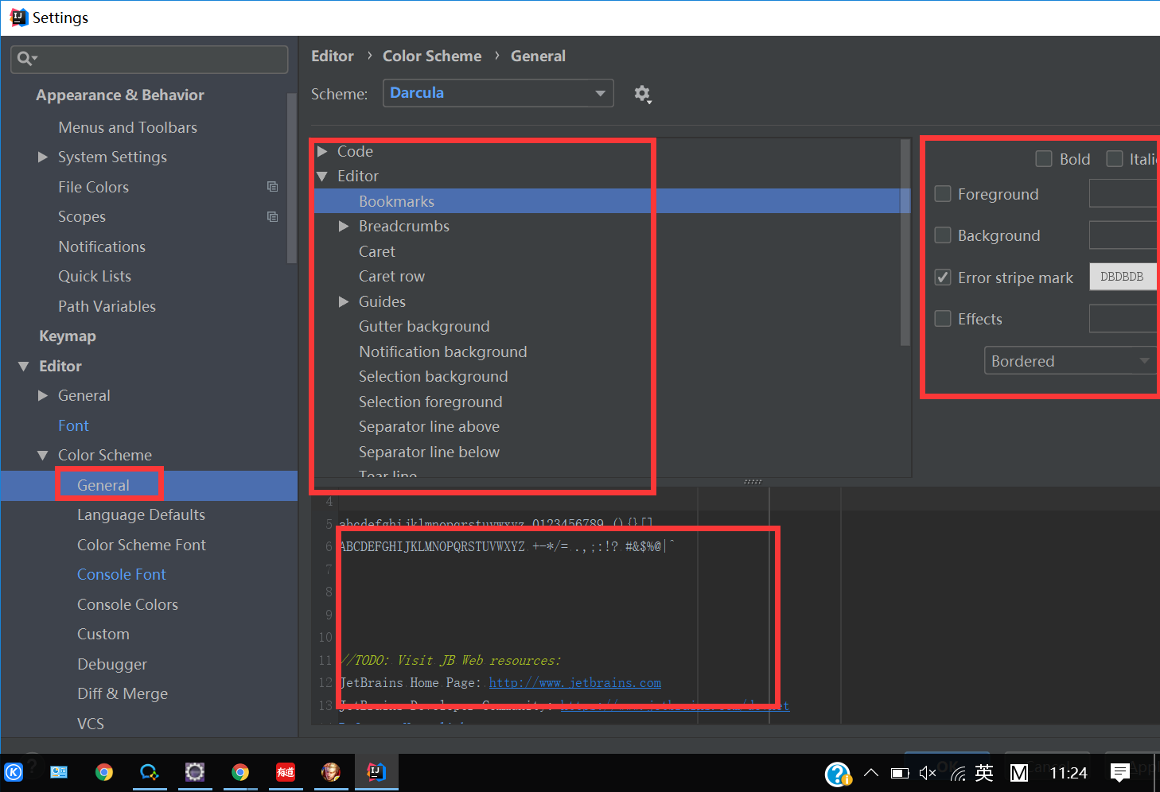Viewport: 1160px width, 792px height.
Task: Select Console Font settings link
Action: [122, 574]
